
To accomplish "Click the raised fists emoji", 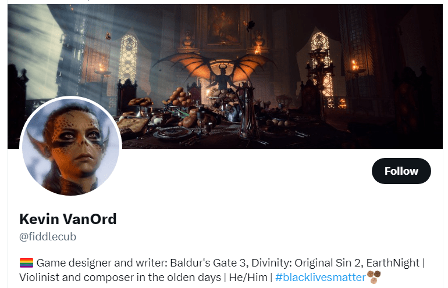I will coord(374,277).
